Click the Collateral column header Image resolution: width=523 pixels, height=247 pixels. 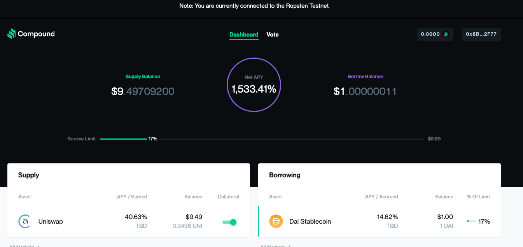coord(228,197)
